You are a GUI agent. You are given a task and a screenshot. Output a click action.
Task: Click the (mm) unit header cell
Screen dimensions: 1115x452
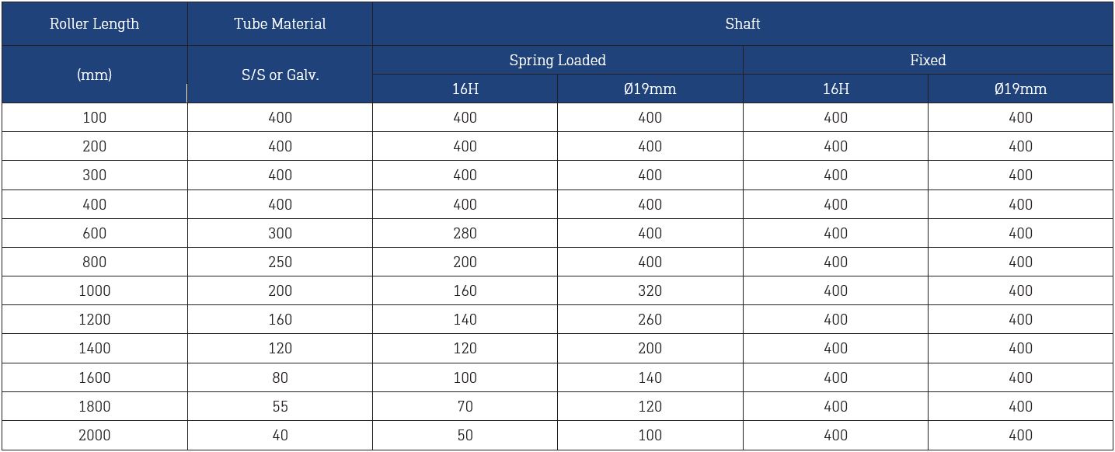[94, 75]
